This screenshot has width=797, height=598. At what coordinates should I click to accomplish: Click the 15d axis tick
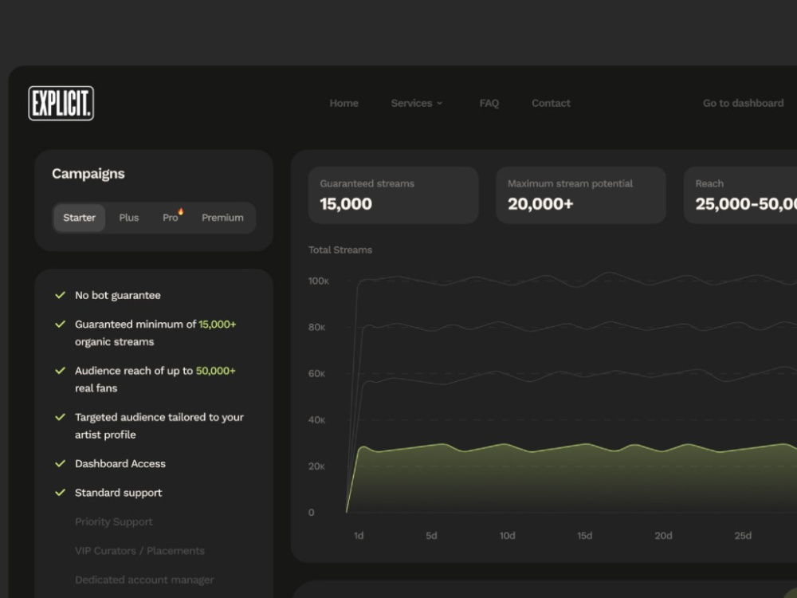[x=584, y=536]
